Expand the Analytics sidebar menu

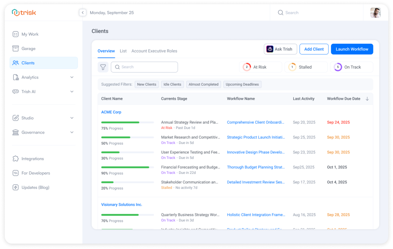point(71,77)
